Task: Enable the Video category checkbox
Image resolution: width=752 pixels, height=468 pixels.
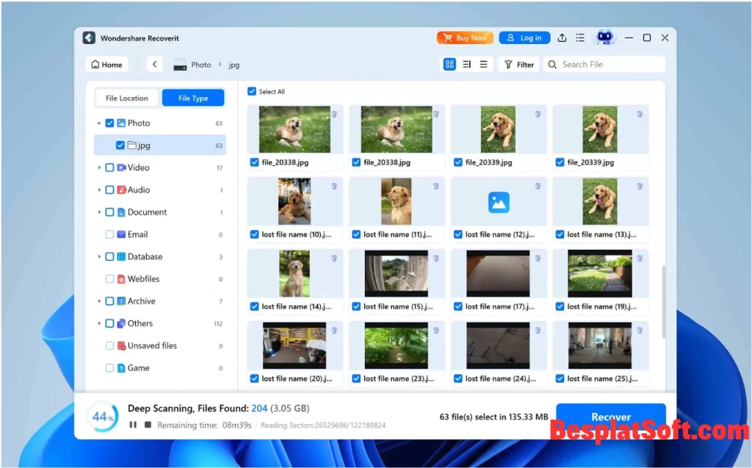Action: coord(112,168)
